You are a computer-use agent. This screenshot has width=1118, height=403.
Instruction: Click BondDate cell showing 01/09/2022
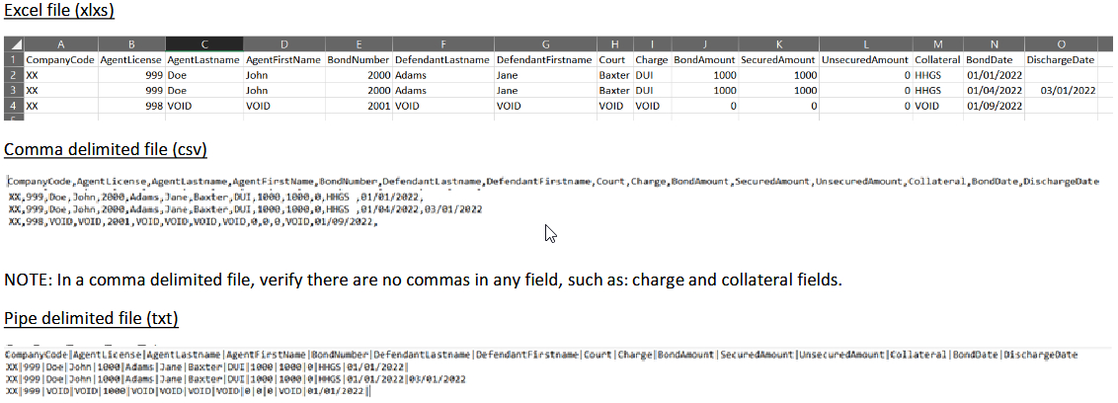point(994,106)
